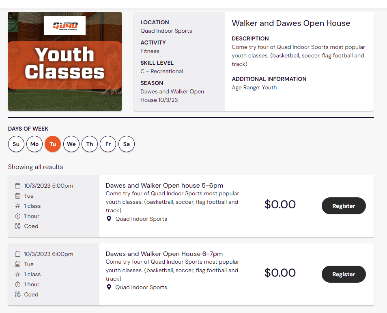Viewport: 387px width, 313px height.
Task: Click the calendar icon beside 10/3/2023 6:00pm
Action: (x=17, y=254)
